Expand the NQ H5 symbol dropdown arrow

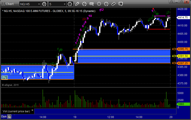click(x=39, y=4)
